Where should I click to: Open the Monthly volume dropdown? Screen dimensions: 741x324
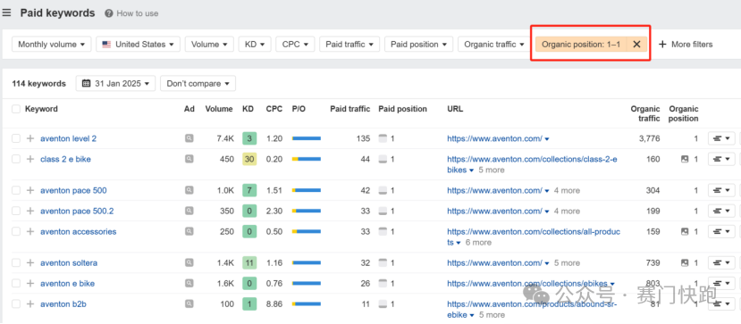52,45
